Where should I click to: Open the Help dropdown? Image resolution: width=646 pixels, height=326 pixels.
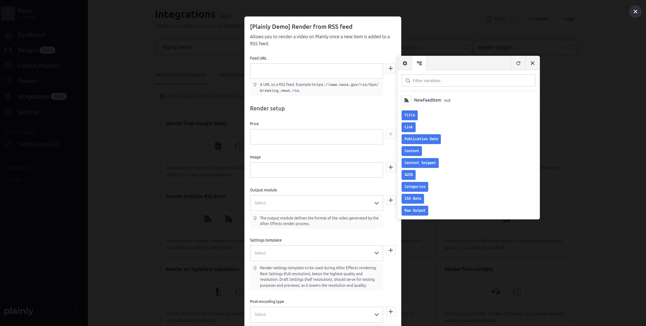(x=500, y=19)
